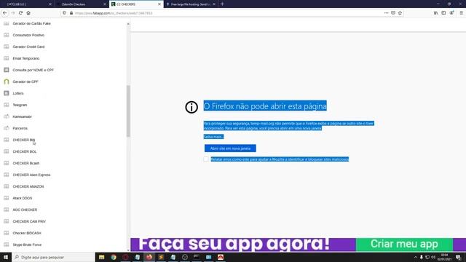Viewport: 466px width, 262px height.
Task: Show hidden system tray icons
Action: coord(416,257)
